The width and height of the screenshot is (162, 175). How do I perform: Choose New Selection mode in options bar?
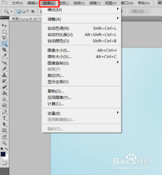click(18, 11)
